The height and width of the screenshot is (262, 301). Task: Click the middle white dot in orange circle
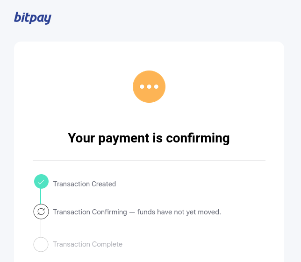tap(149, 87)
